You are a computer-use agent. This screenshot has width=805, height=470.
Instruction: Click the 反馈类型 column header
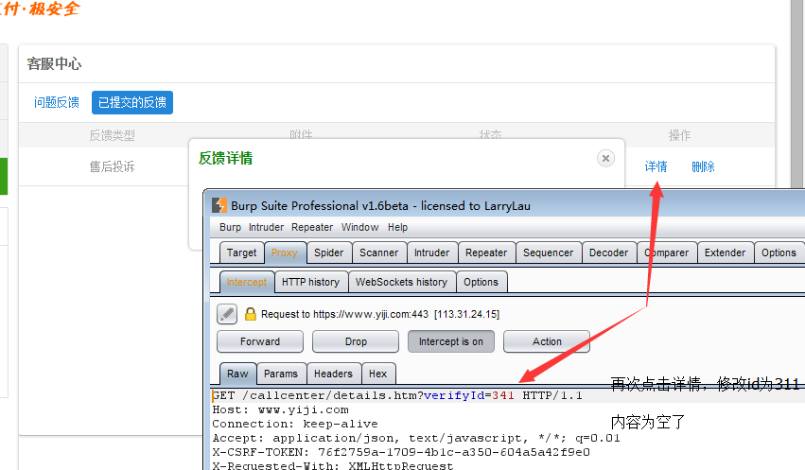(x=112, y=135)
